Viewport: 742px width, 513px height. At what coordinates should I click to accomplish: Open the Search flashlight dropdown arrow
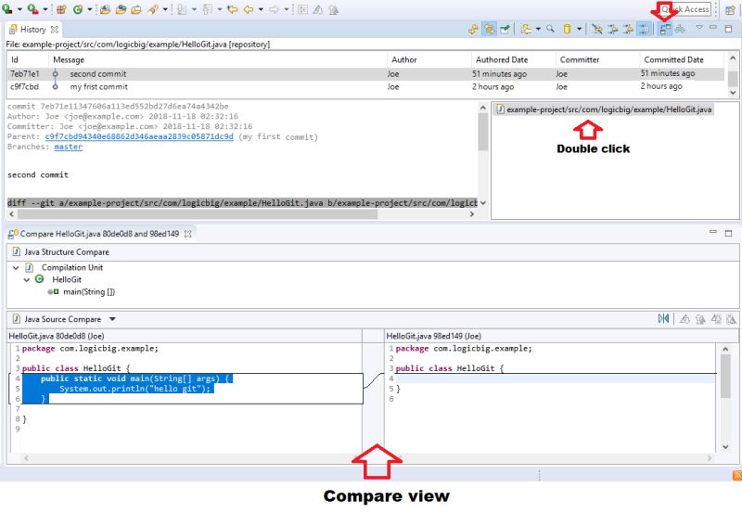click(x=165, y=9)
